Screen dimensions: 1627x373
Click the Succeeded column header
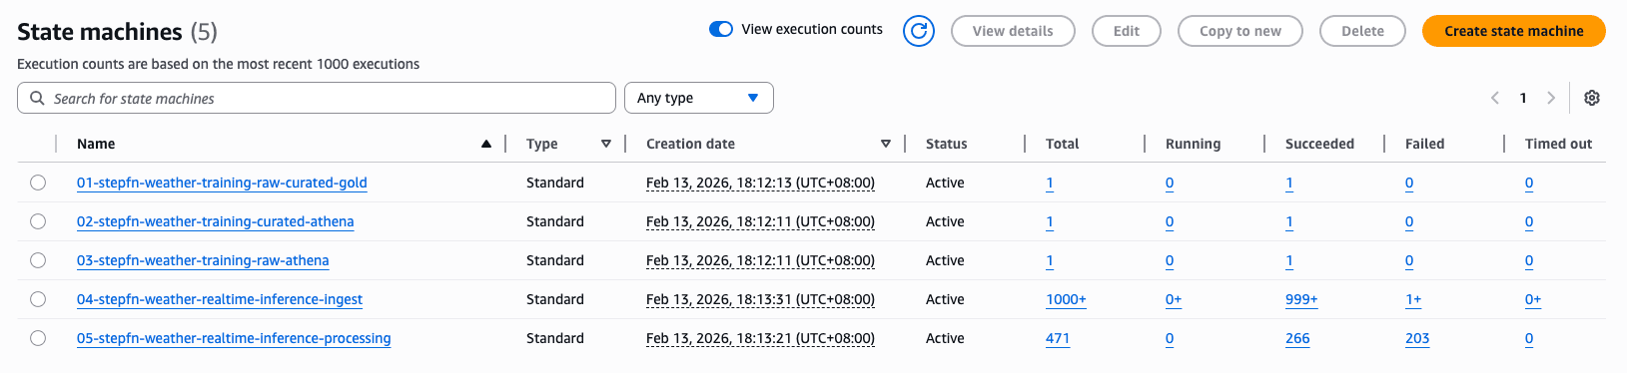pos(1319,144)
